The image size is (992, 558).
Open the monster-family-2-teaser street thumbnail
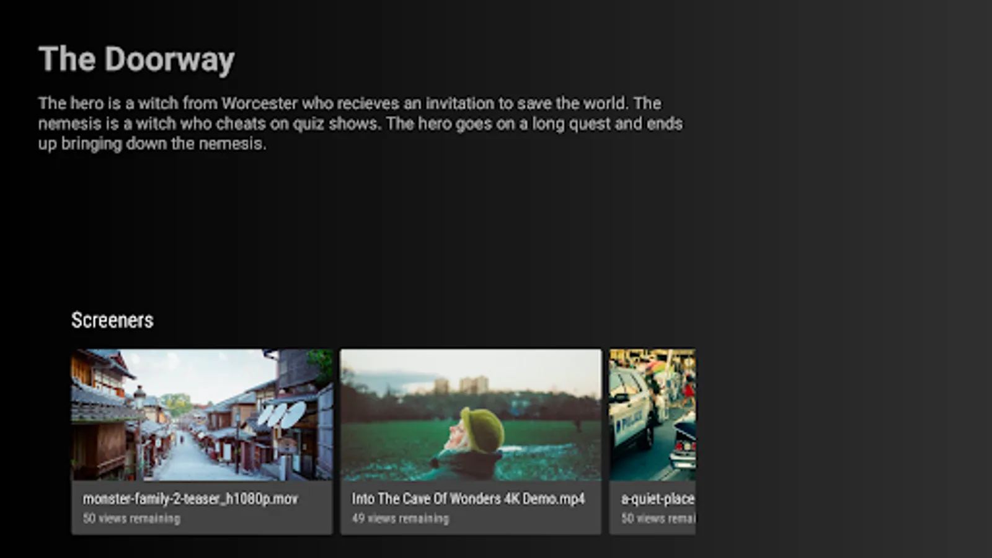coord(201,415)
